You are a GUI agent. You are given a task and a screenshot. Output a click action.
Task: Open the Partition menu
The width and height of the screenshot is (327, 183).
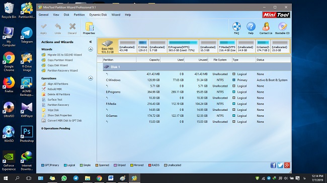pos(79,15)
